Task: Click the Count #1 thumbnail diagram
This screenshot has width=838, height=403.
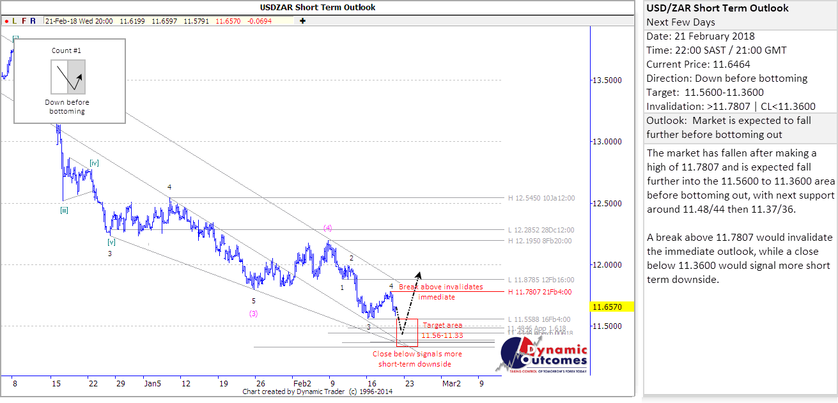Action: pos(68,77)
